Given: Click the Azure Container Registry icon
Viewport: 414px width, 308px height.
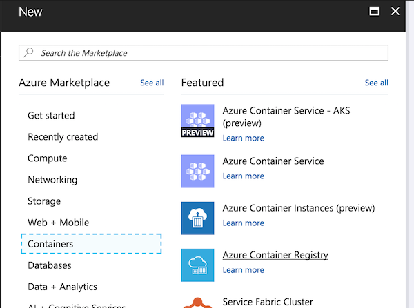Looking at the screenshot, I should tap(197, 265).
